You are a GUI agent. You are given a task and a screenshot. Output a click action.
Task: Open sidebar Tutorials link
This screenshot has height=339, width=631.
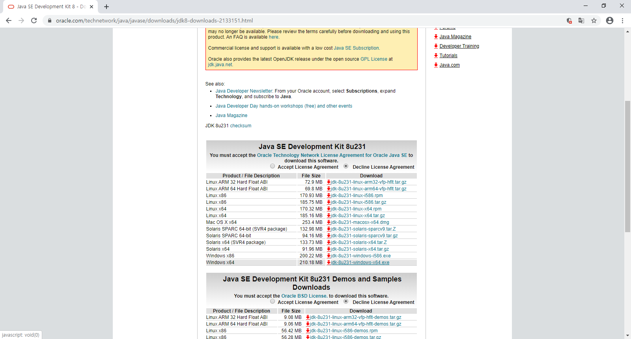click(x=448, y=56)
